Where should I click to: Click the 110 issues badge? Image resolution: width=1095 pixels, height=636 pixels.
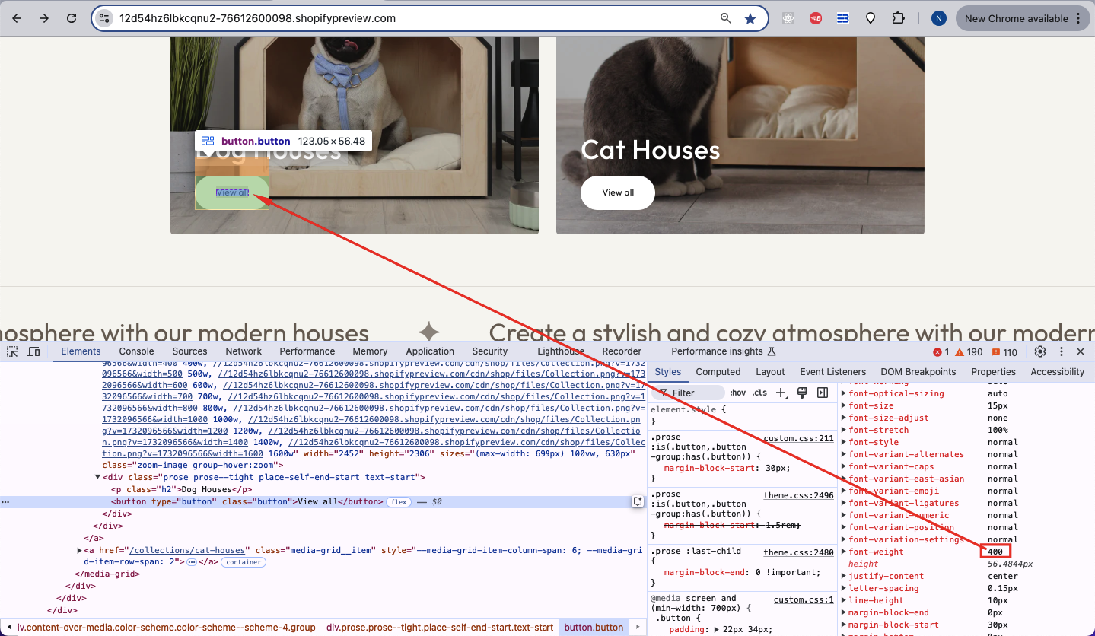click(1004, 352)
